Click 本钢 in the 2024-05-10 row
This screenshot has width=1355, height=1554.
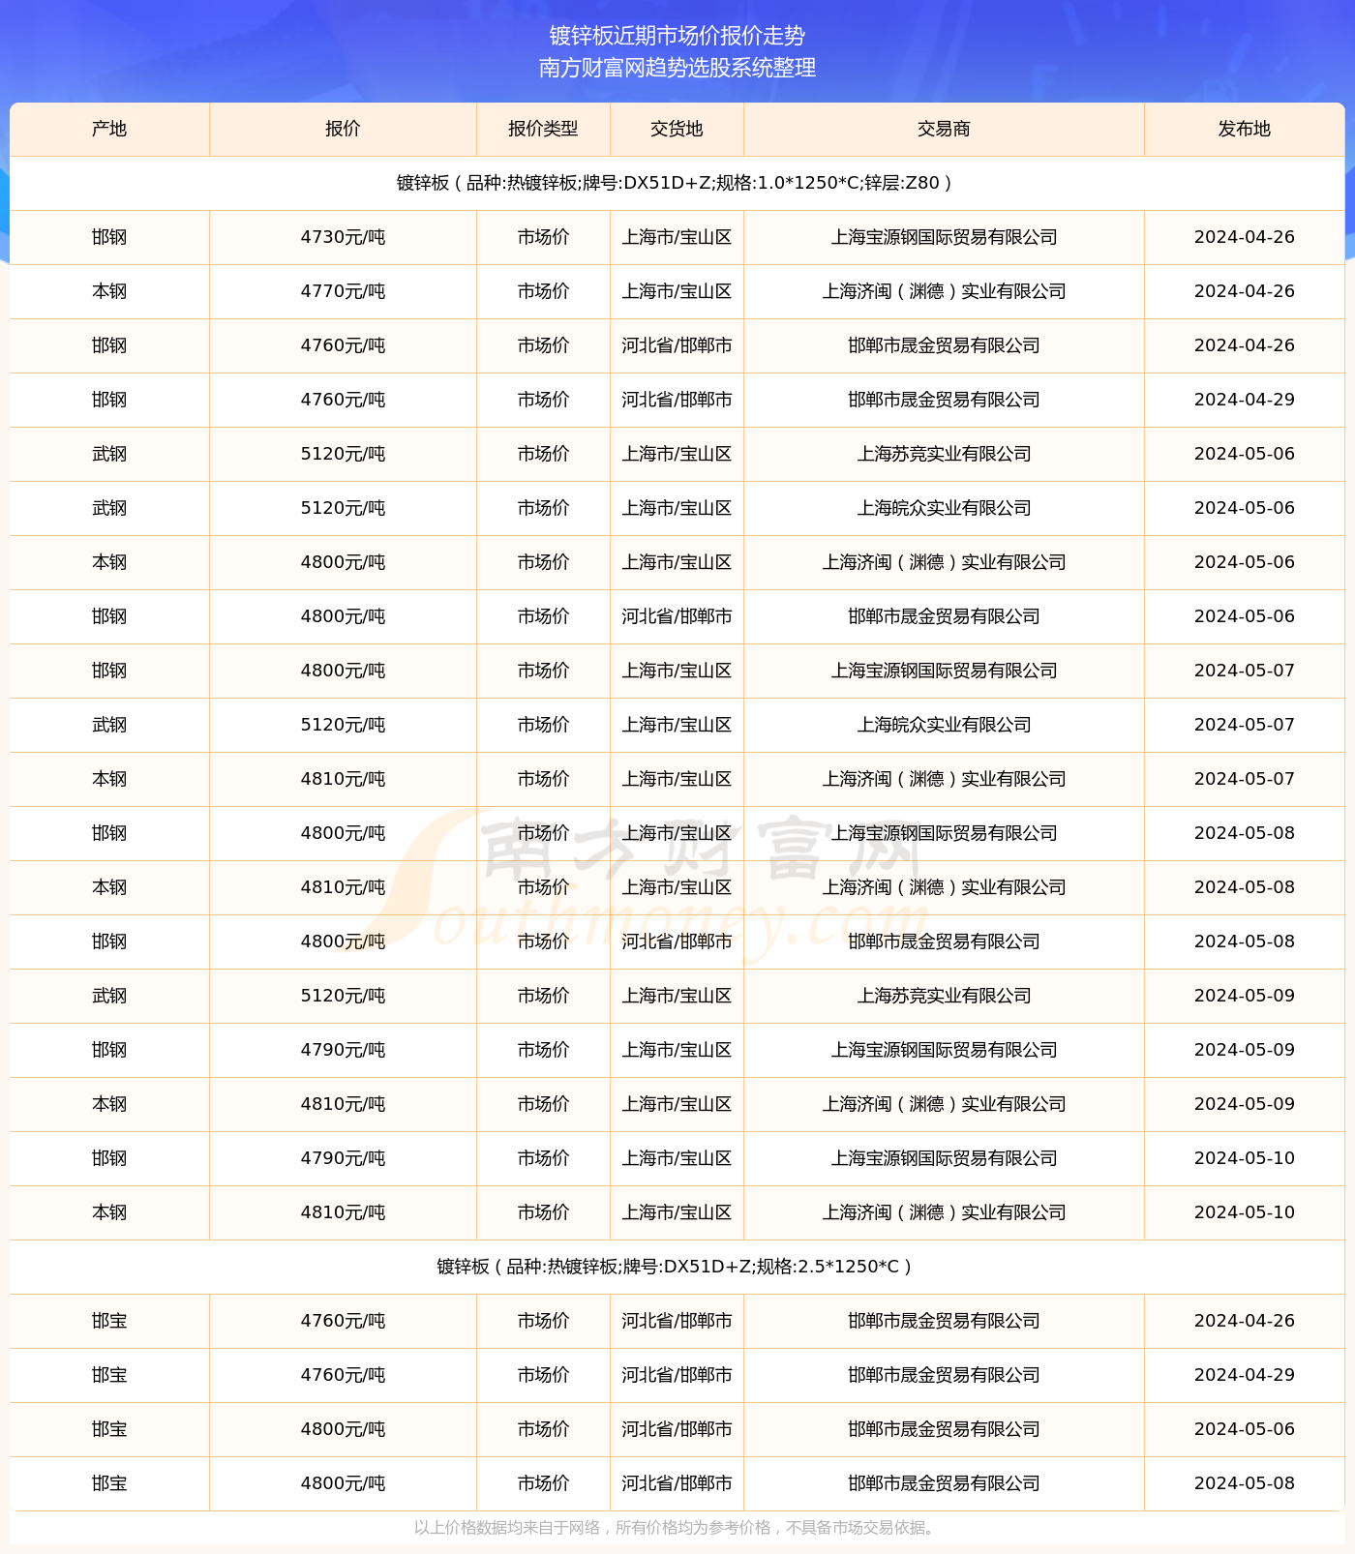[x=109, y=1212]
